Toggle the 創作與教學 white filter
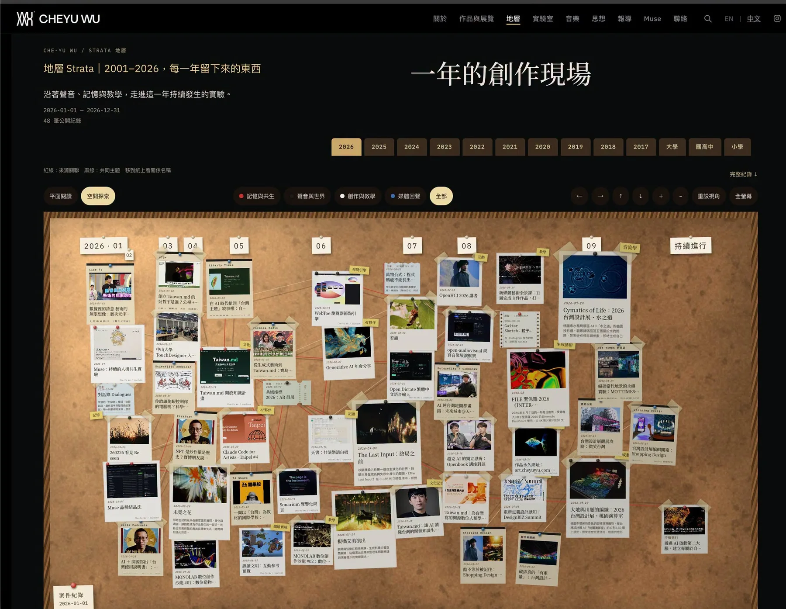The width and height of the screenshot is (786, 609). (358, 196)
